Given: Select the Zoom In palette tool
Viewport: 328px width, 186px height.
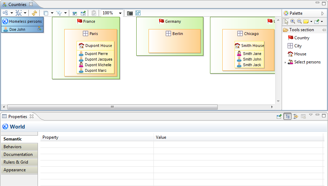Looking at the screenshot, I should [x=293, y=21].
